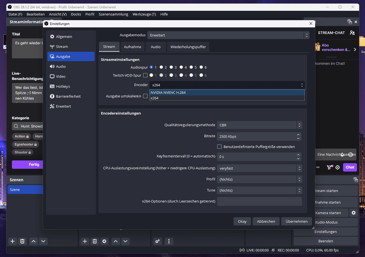Open the Erweitert settings category
The image size is (365, 257).
pos(71,106)
